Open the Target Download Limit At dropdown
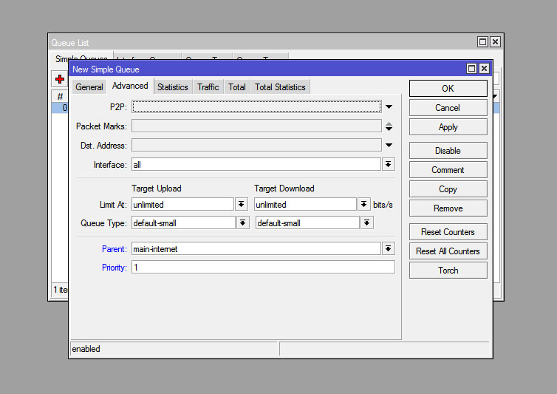Image resolution: width=557 pixels, height=394 pixels. click(364, 205)
